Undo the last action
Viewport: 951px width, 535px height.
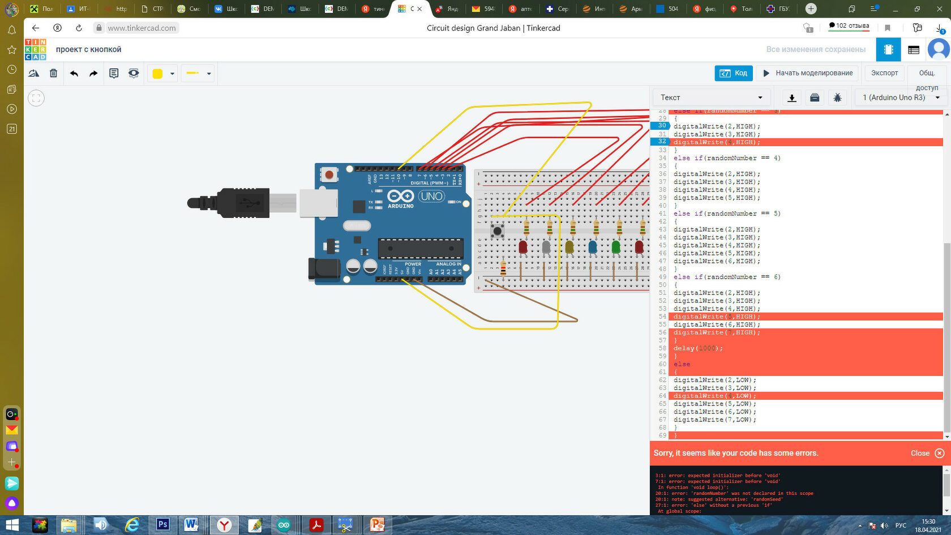(x=74, y=73)
